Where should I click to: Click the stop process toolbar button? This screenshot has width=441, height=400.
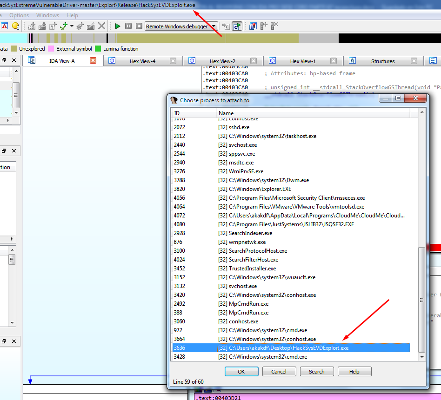(x=138, y=26)
